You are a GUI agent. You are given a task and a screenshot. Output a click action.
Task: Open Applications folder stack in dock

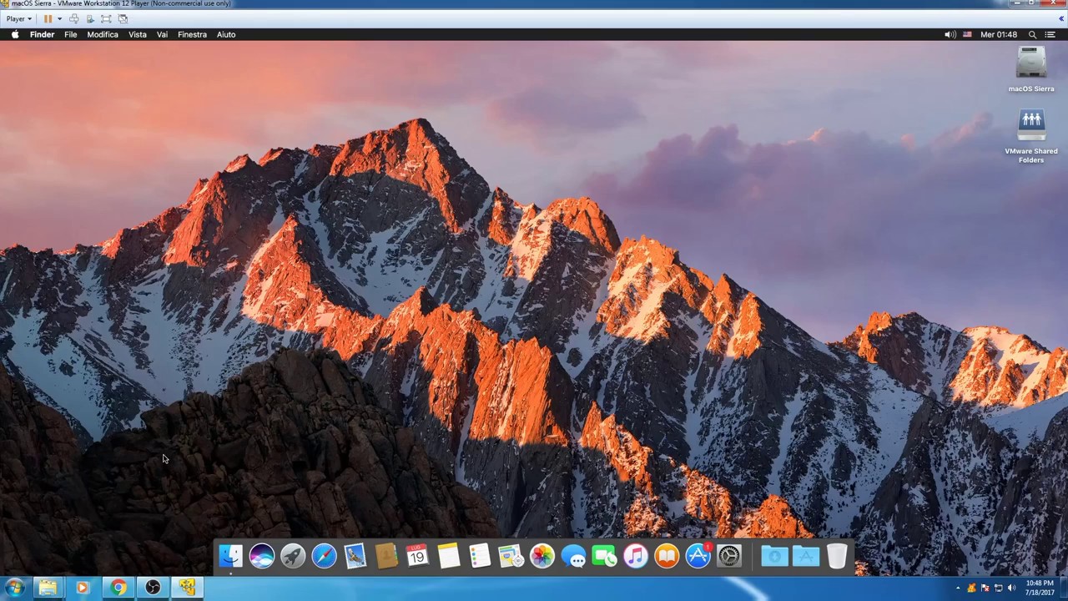[806, 556]
